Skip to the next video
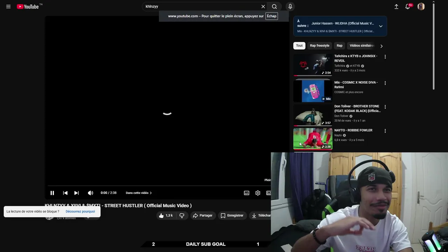 point(76,193)
